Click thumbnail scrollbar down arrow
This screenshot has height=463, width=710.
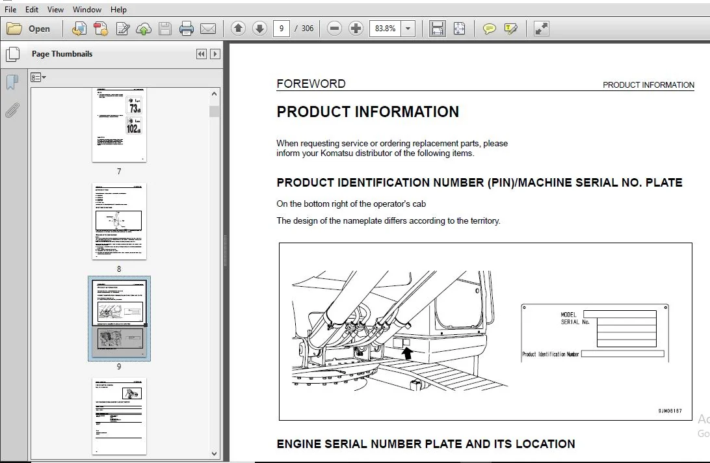pyautogui.click(x=214, y=453)
